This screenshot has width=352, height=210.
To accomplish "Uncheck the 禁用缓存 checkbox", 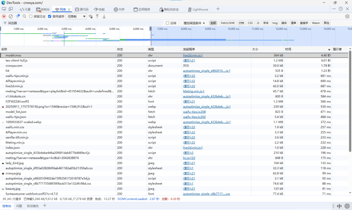I will tap(50, 16).
